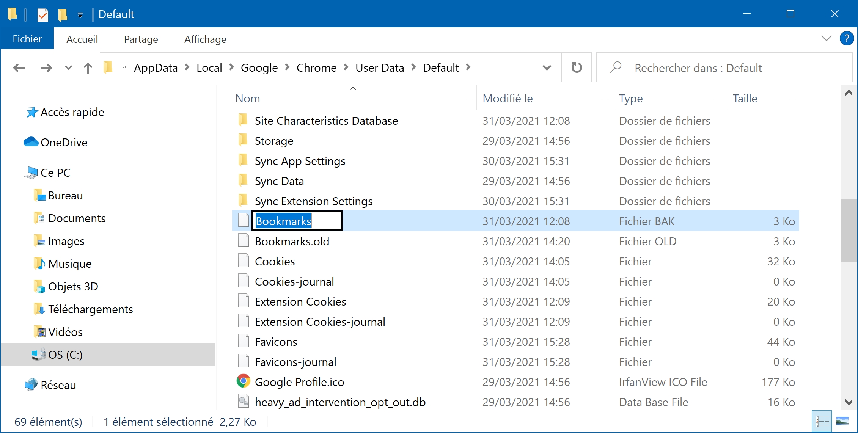Select the Site Characteristics Database folder icon
This screenshot has height=433, width=858.
[243, 120]
